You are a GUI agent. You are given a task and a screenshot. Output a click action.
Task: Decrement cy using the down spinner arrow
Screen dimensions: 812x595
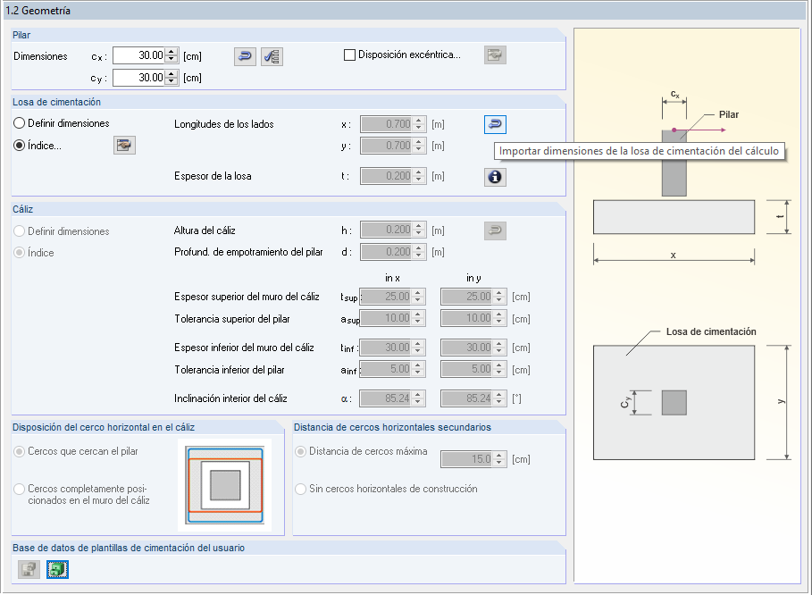172,80
